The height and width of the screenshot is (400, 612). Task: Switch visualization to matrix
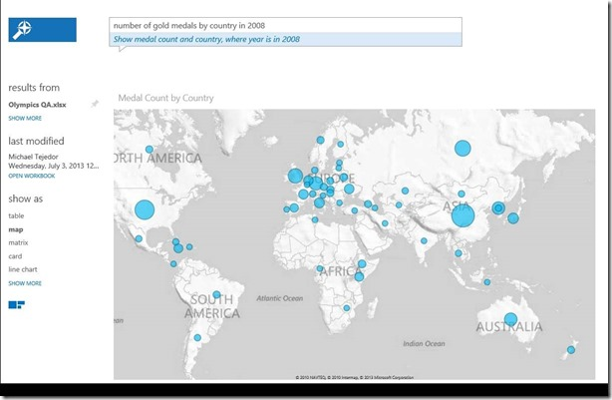(18, 242)
